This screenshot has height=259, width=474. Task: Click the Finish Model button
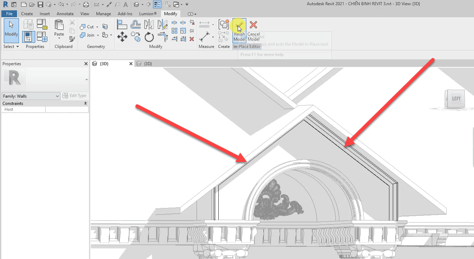click(x=239, y=30)
